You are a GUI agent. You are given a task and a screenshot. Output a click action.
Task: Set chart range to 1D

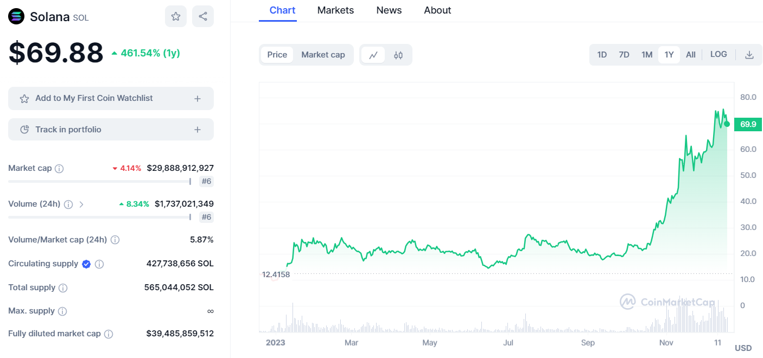[602, 55]
